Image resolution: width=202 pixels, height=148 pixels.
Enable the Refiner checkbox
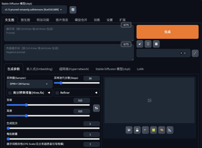click(57, 93)
